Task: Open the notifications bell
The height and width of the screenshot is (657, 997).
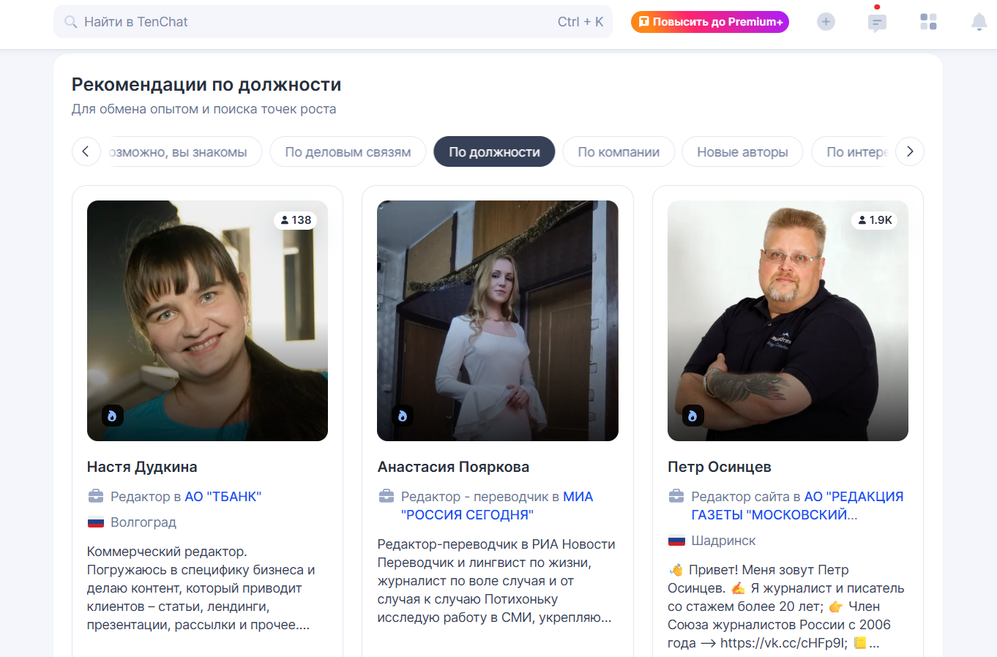Action: (979, 22)
